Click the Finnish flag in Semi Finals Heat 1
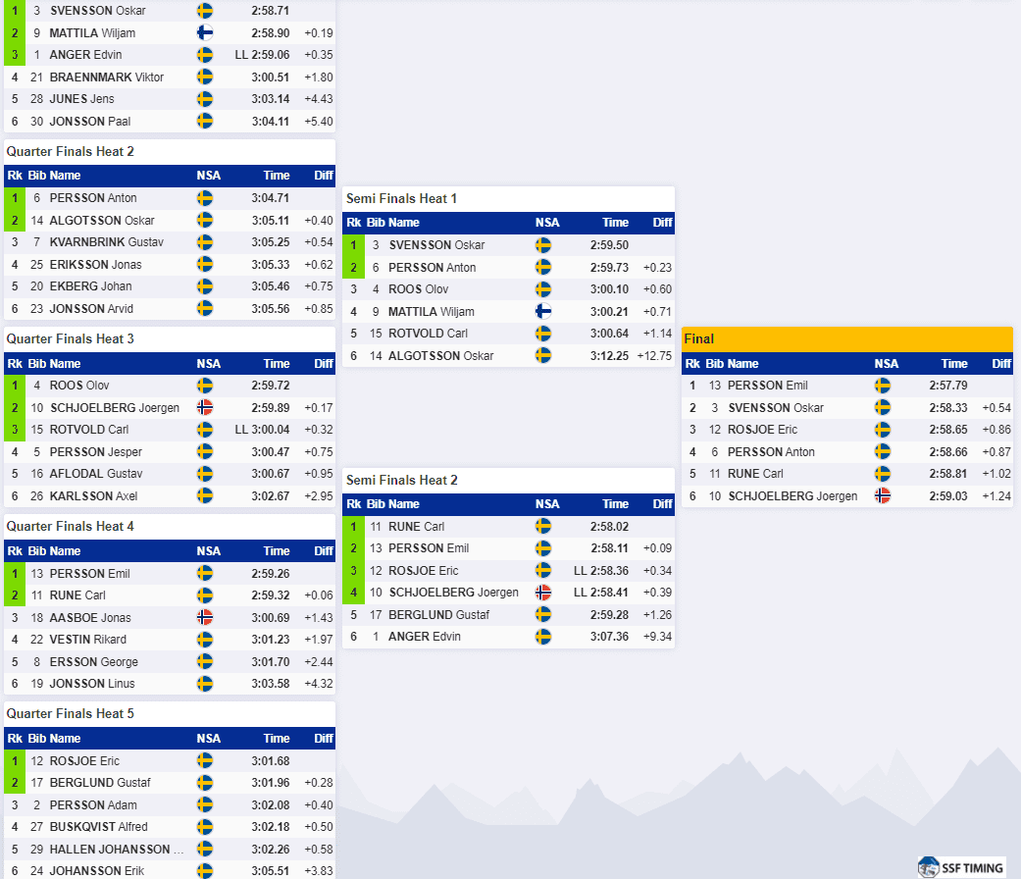Viewport: 1021px width, 879px height. (x=543, y=311)
